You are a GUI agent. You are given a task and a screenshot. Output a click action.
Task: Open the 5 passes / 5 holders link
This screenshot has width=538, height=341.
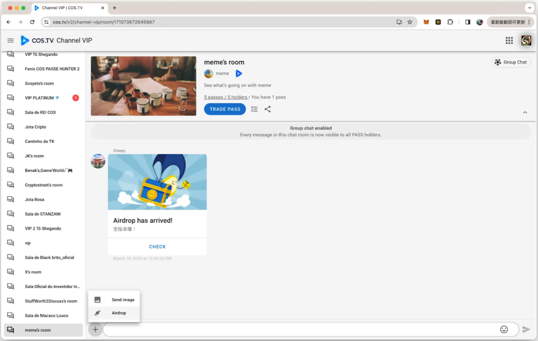click(226, 97)
